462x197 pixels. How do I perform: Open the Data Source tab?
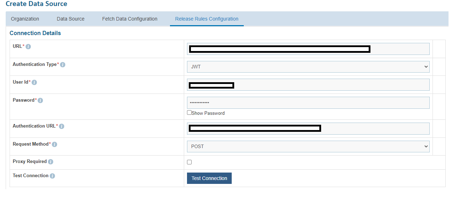coord(71,19)
